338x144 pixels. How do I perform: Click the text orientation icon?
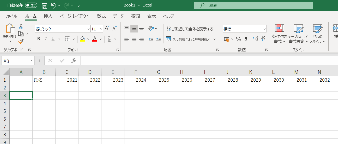151,28
